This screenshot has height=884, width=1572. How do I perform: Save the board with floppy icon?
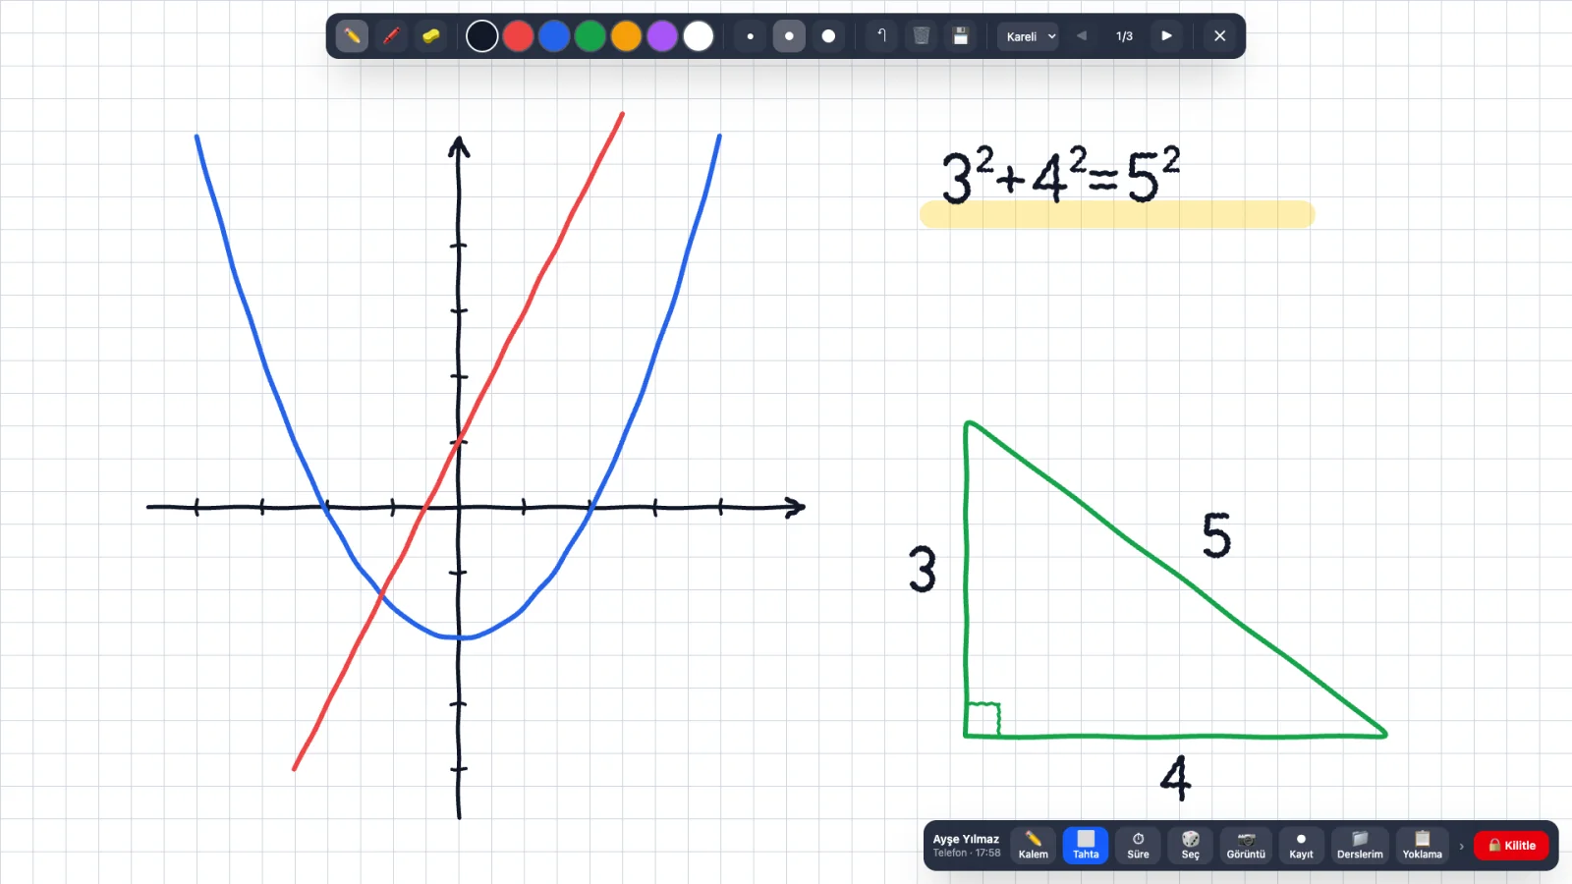961,36
